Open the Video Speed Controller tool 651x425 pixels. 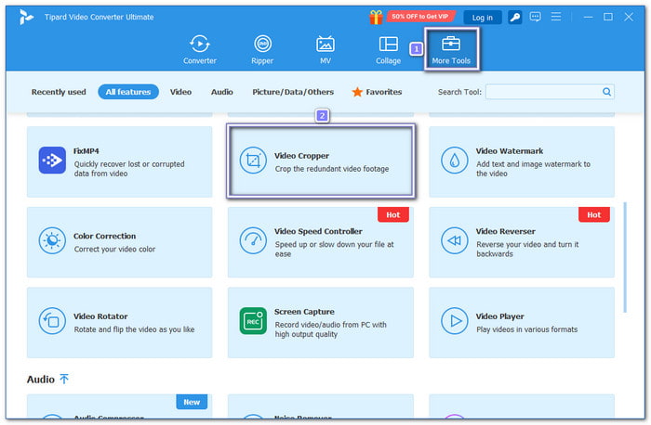pos(322,239)
